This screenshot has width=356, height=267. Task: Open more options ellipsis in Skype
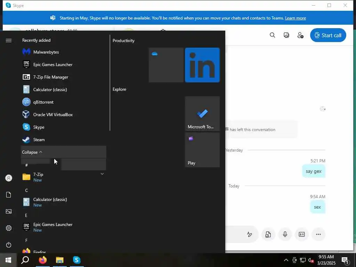318,234
